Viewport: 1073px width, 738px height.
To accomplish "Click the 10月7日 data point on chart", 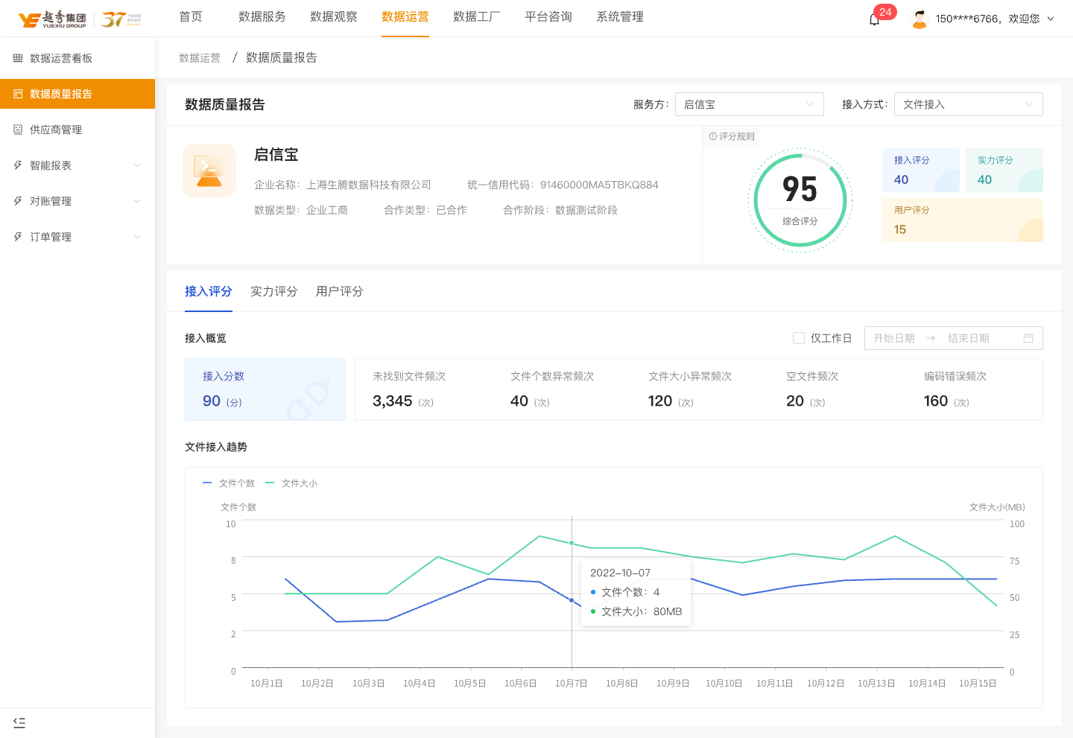I will pyautogui.click(x=572, y=600).
